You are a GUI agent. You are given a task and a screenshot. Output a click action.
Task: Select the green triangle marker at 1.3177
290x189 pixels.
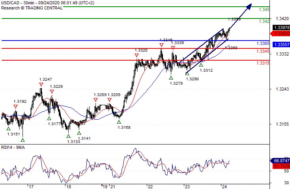pyautogui.click(x=49, y=118)
